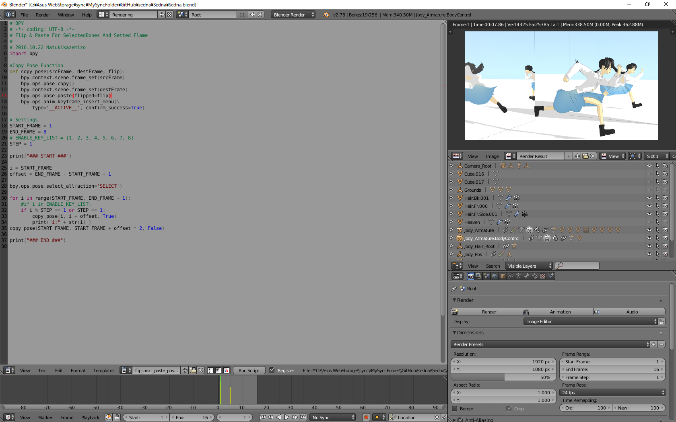
Task: Click the Audio mixdown button
Action: tap(629, 312)
